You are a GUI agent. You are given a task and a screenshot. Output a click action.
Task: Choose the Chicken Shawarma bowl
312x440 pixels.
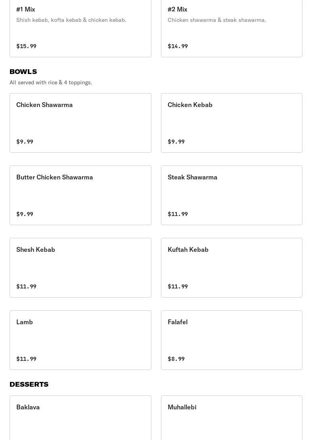80,123
